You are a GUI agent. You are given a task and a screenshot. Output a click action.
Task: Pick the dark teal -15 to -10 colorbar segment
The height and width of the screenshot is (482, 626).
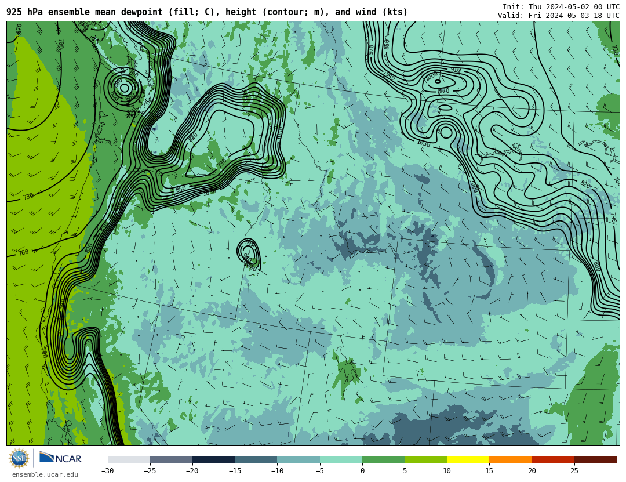tap(256, 460)
